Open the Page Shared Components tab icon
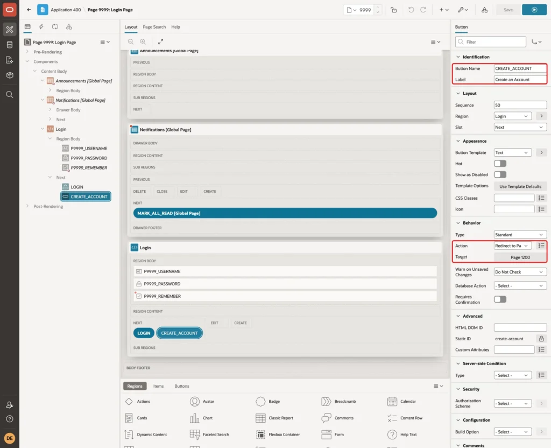Image resolution: width=551 pixels, height=448 pixels. point(69,27)
